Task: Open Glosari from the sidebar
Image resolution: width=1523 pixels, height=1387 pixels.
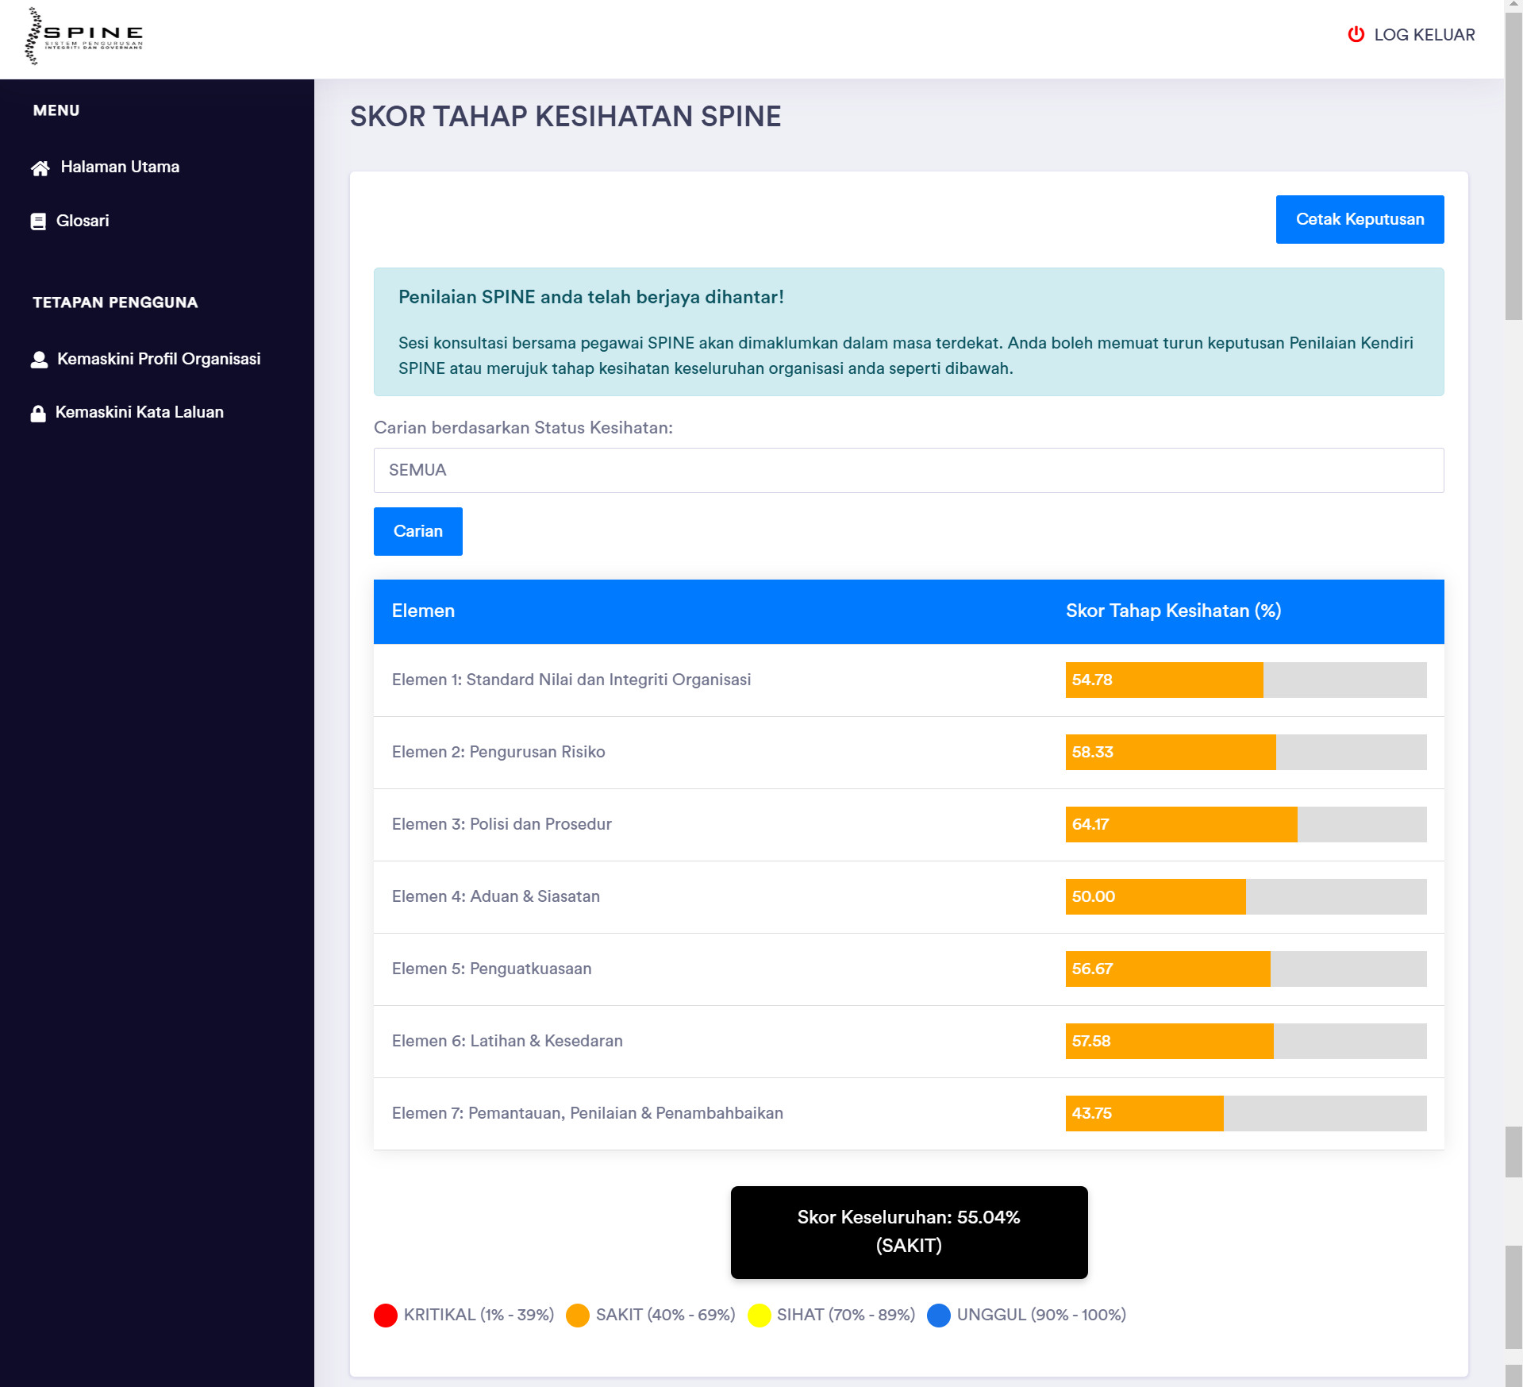Action: [83, 221]
